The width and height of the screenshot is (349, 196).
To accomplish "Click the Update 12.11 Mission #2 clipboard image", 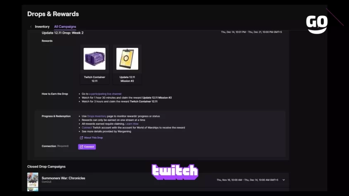I will pos(127,59).
